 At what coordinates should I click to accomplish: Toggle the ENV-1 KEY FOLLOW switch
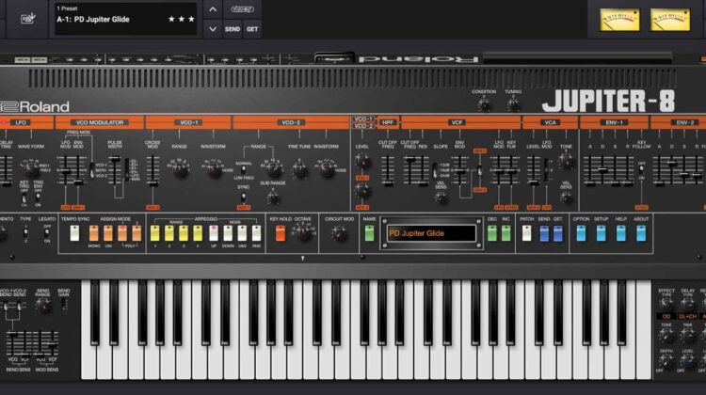[642, 169]
